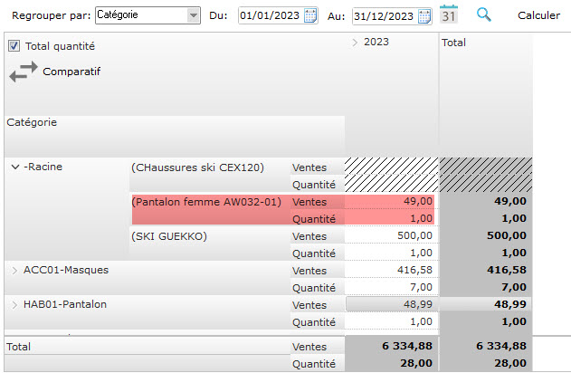Screen dimensions: 571x373
Task: Expand the HAB01-Pantalon category
Action: (14, 304)
